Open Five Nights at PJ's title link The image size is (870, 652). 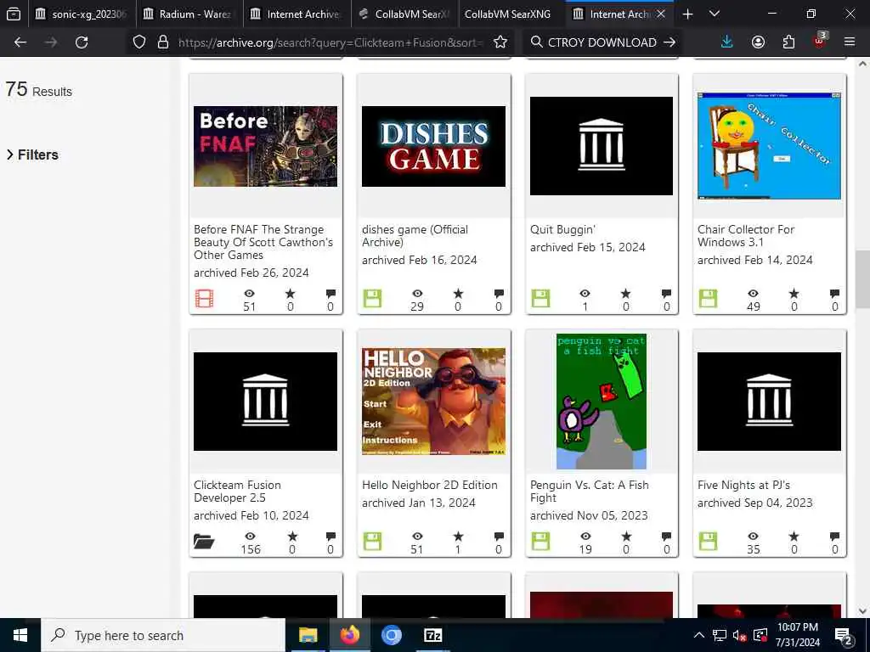[x=743, y=485]
